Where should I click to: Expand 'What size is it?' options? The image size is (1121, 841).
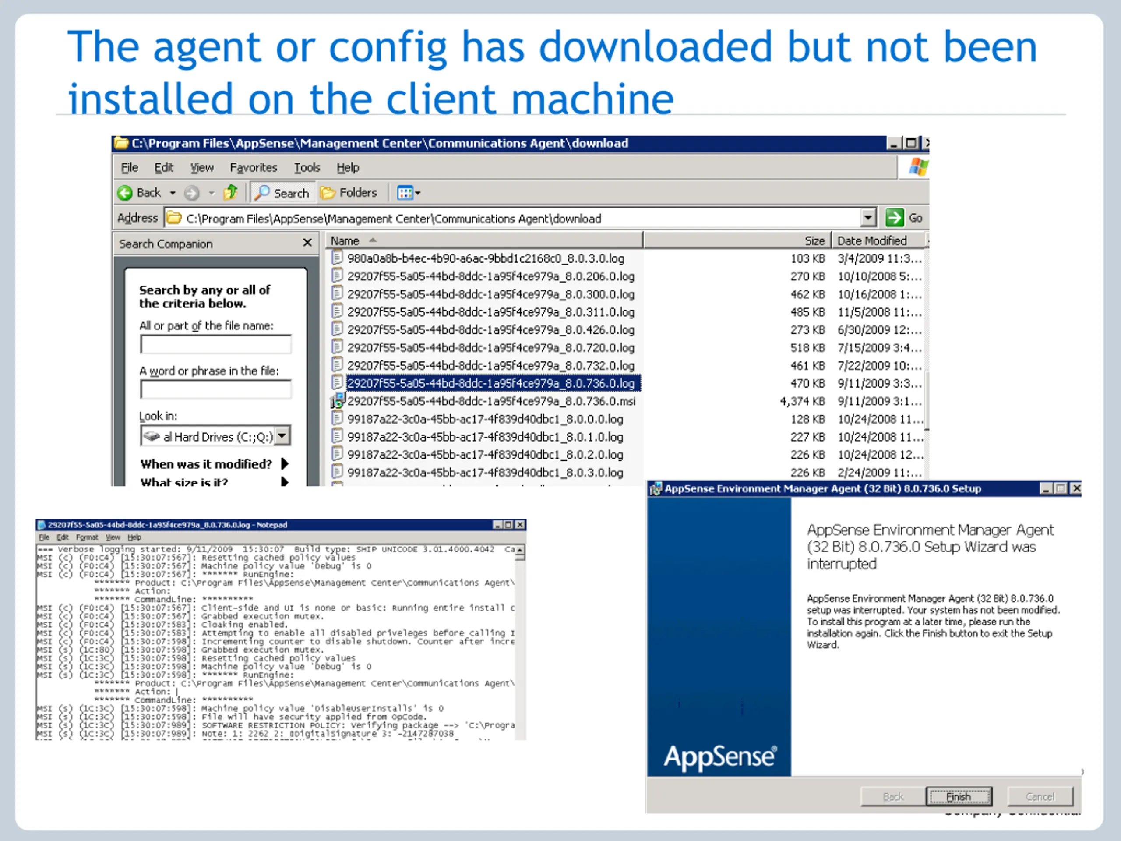285,481
